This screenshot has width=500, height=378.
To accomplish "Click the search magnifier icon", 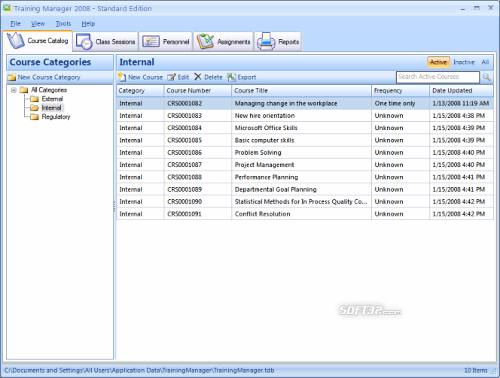I will [486, 77].
